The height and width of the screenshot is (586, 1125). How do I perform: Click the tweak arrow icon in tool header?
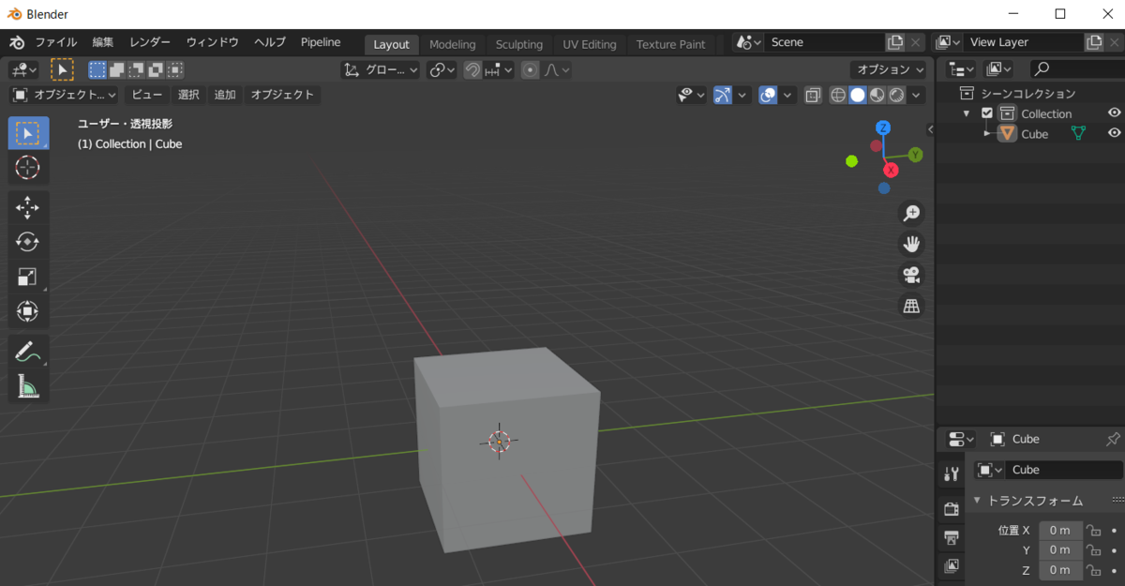62,69
